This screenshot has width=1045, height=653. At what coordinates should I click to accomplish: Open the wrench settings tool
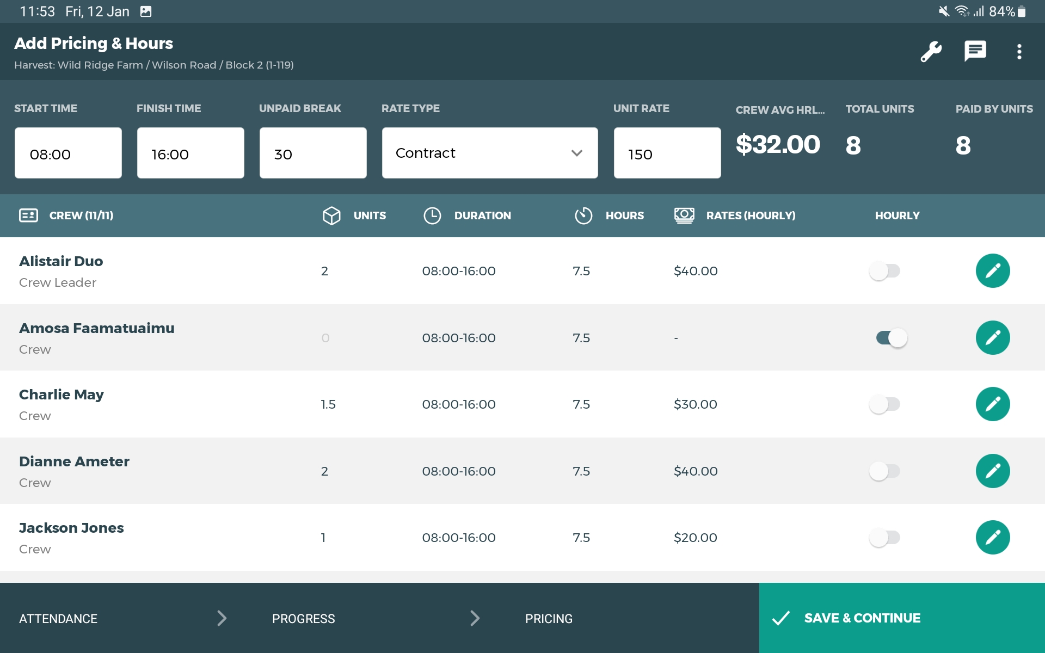931,52
